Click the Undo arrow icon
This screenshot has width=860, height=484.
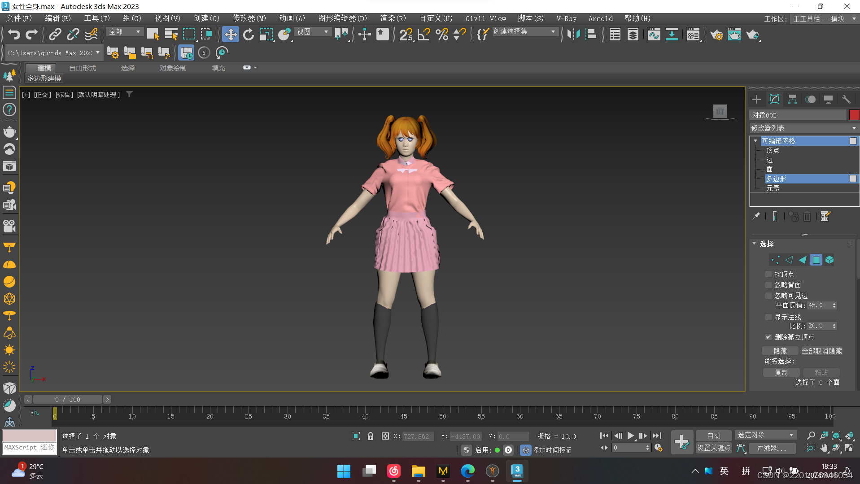point(14,35)
